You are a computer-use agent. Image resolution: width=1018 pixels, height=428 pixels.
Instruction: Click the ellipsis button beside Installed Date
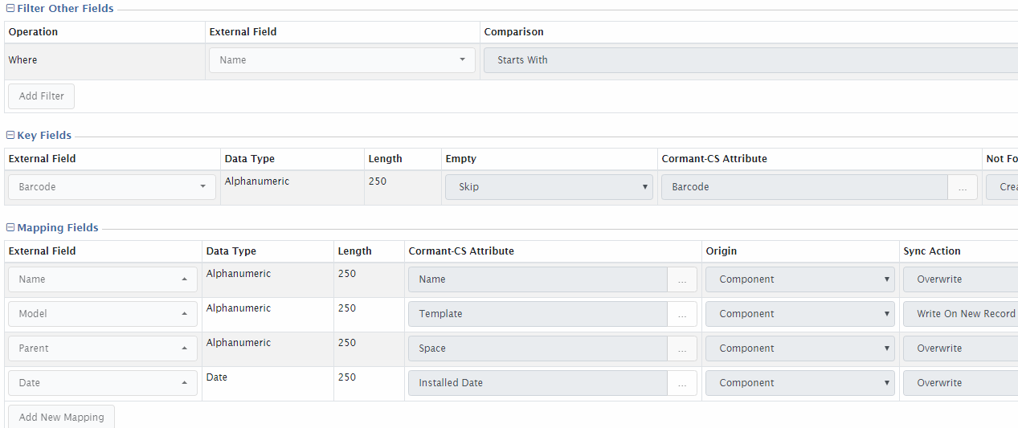[682, 383]
